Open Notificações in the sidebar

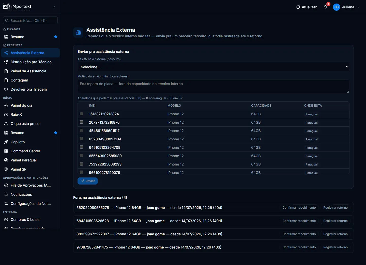tap(30, 194)
